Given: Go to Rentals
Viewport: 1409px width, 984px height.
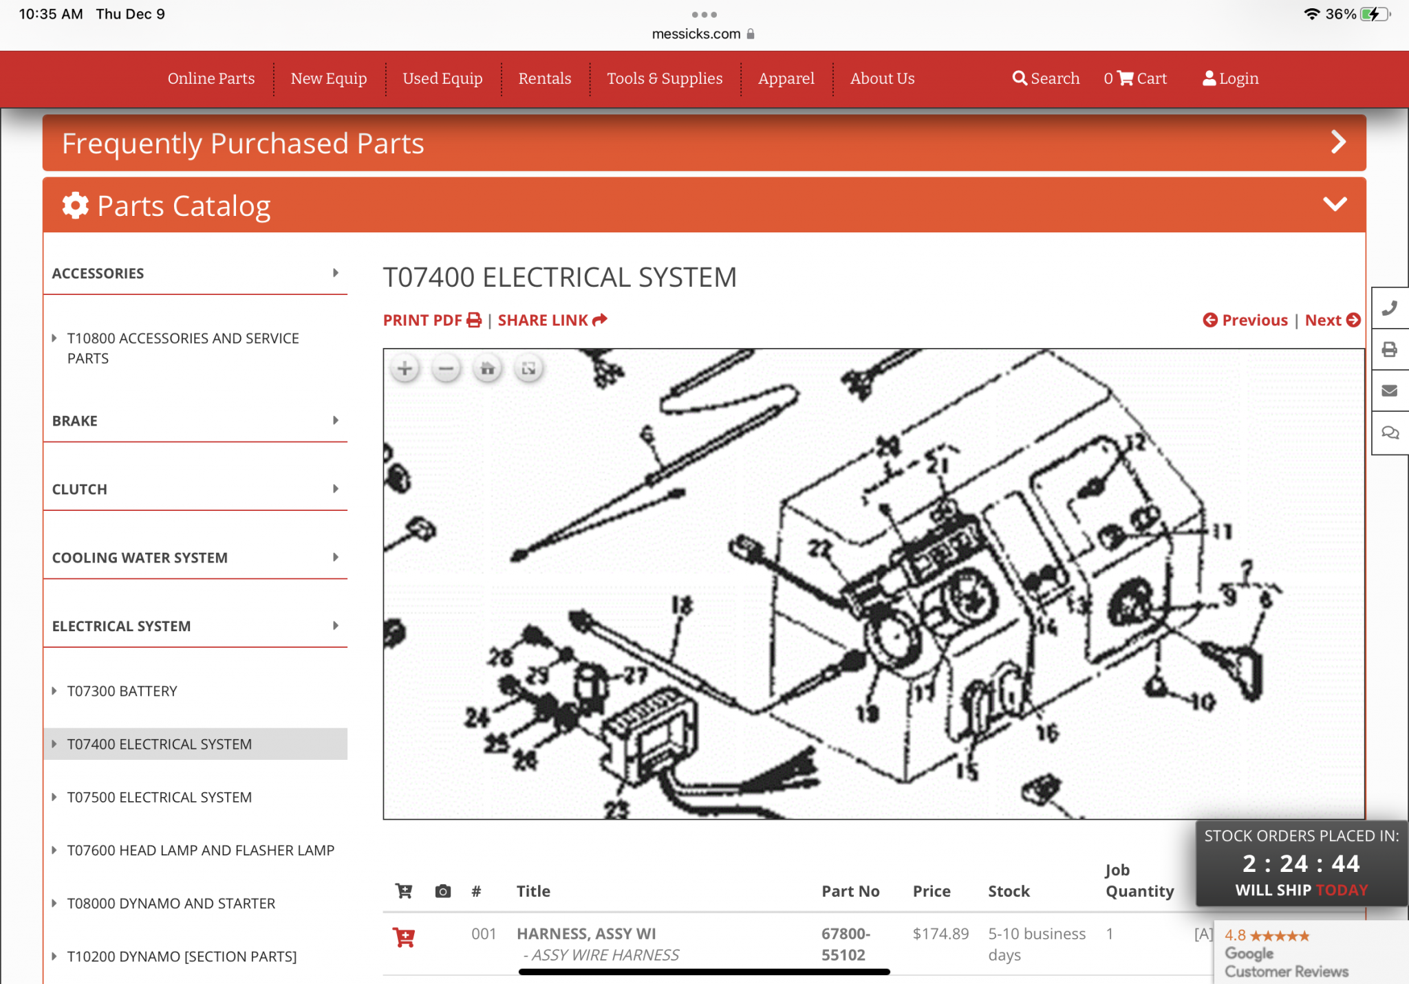Looking at the screenshot, I should pos(545,78).
